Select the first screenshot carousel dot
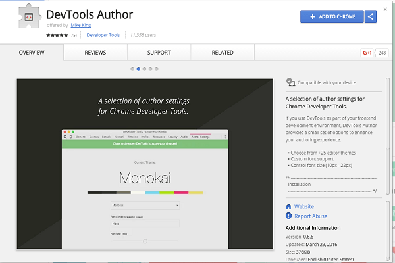 coord(132,69)
